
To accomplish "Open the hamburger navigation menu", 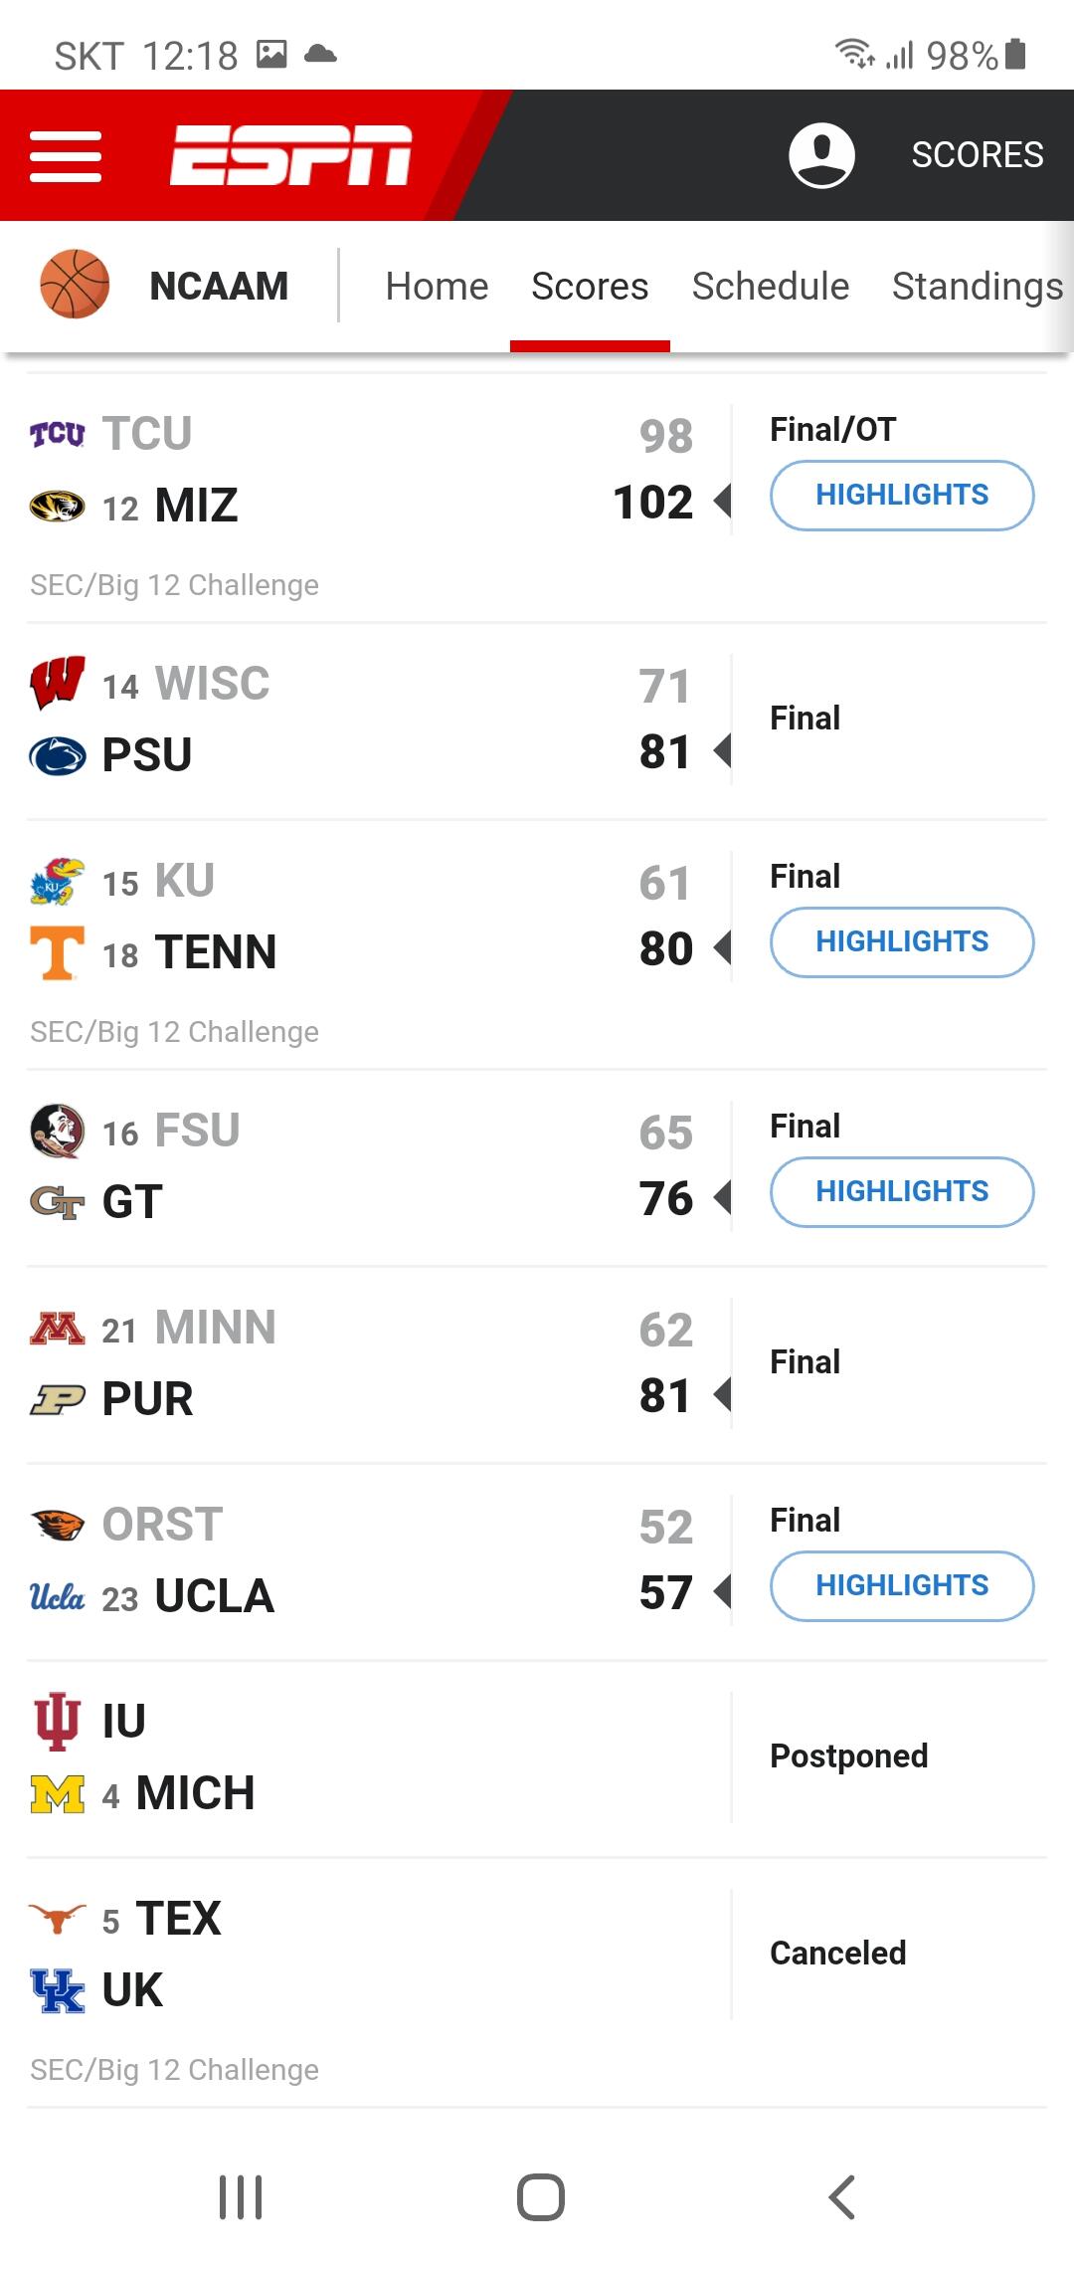I will [x=66, y=156].
